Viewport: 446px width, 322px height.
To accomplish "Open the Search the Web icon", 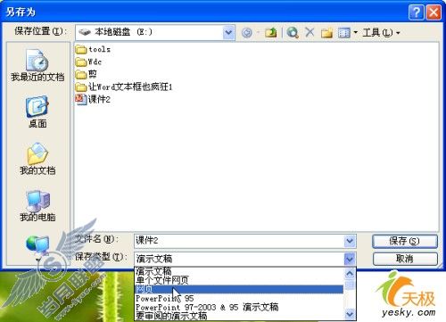I will (x=293, y=32).
